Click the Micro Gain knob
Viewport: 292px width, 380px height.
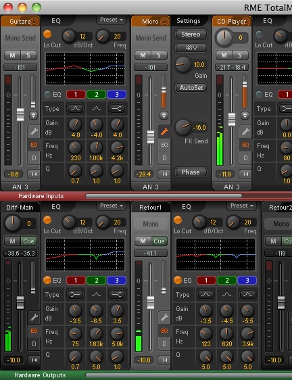[x=182, y=64]
